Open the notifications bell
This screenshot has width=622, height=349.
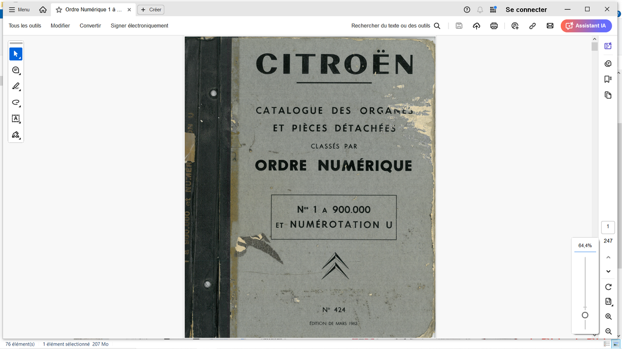pos(480,10)
